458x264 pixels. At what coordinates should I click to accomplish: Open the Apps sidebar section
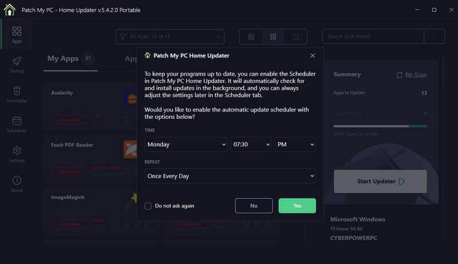(17, 34)
